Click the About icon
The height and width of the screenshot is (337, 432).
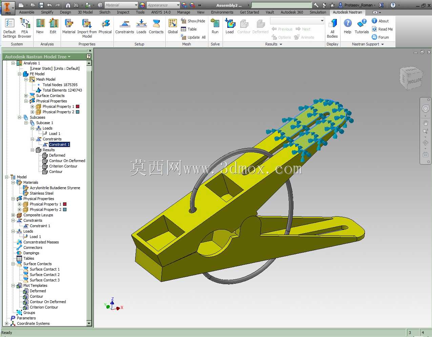374,21
